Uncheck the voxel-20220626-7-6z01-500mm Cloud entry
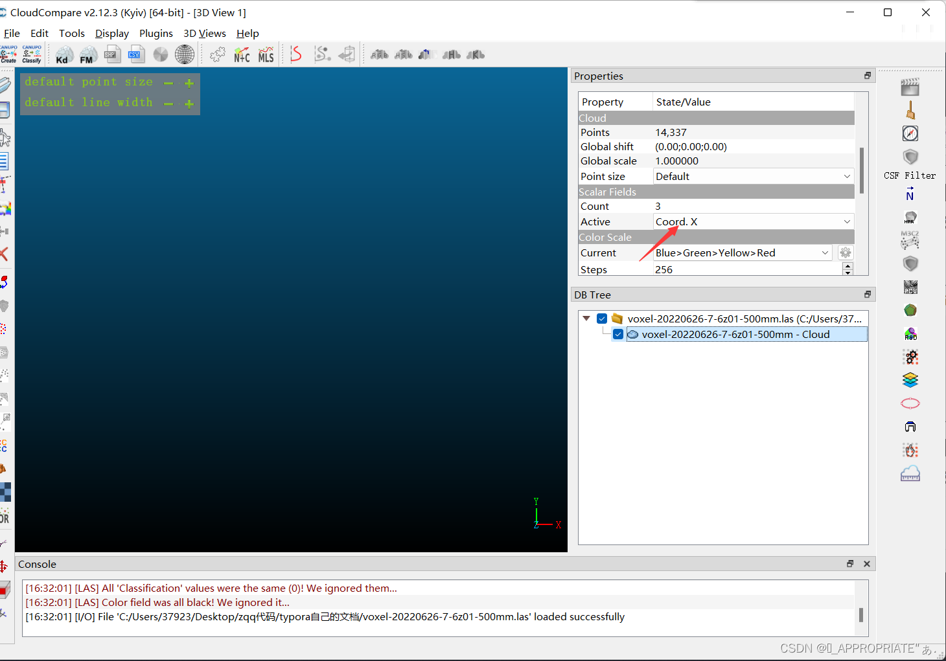 pyautogui.click(x=617, y=334)
